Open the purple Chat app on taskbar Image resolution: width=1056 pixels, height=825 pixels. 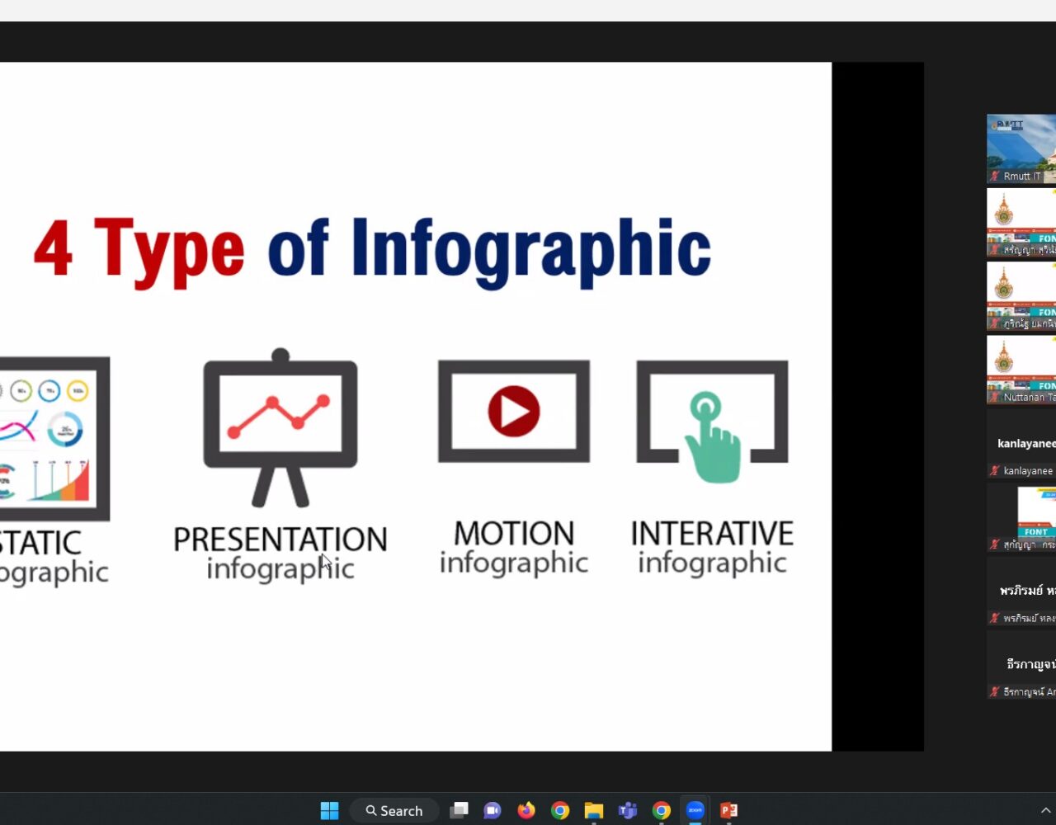click(x=493, y=810)
